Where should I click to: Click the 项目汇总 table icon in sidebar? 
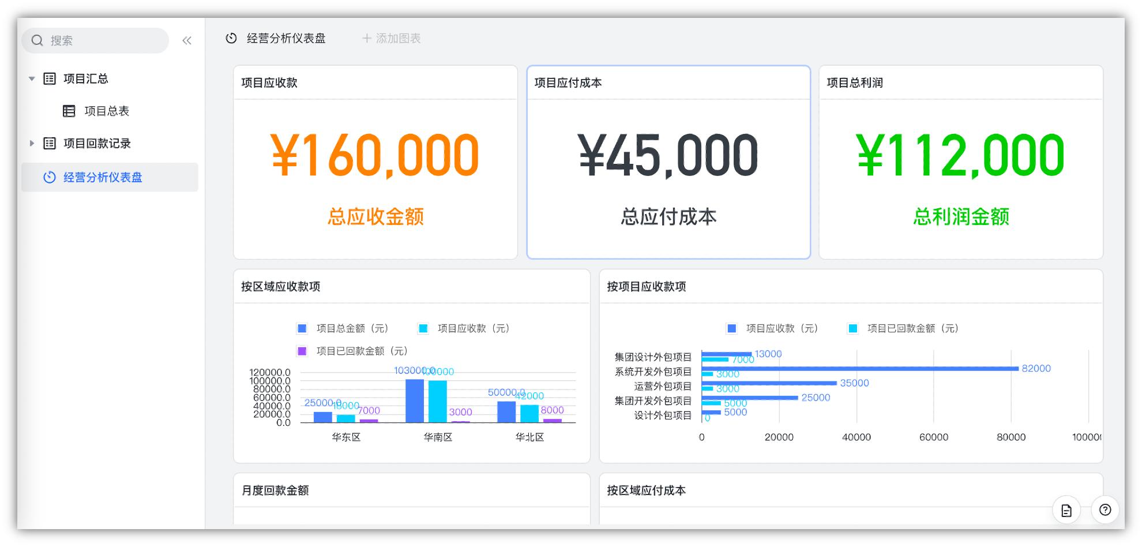[x=48, y=78]
